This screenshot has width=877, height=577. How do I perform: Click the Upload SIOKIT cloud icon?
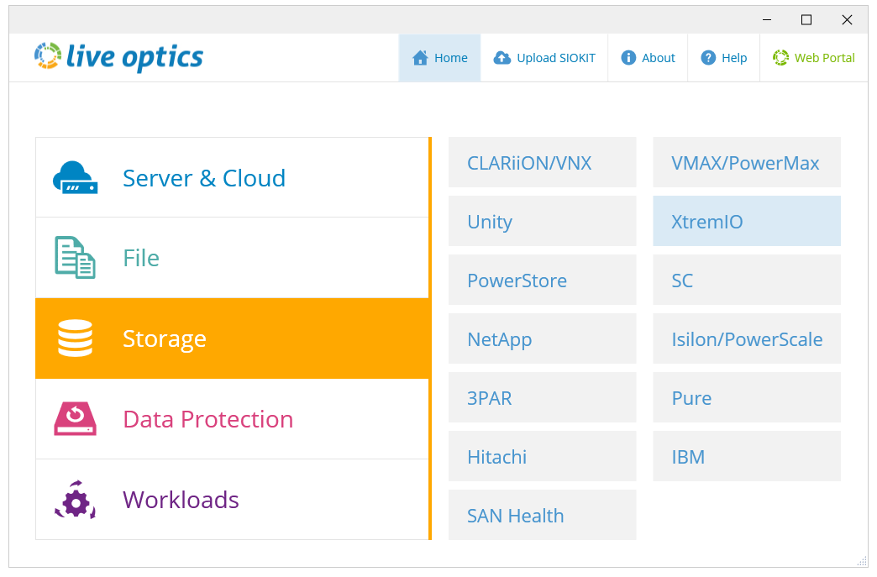[x=502, y=58]
